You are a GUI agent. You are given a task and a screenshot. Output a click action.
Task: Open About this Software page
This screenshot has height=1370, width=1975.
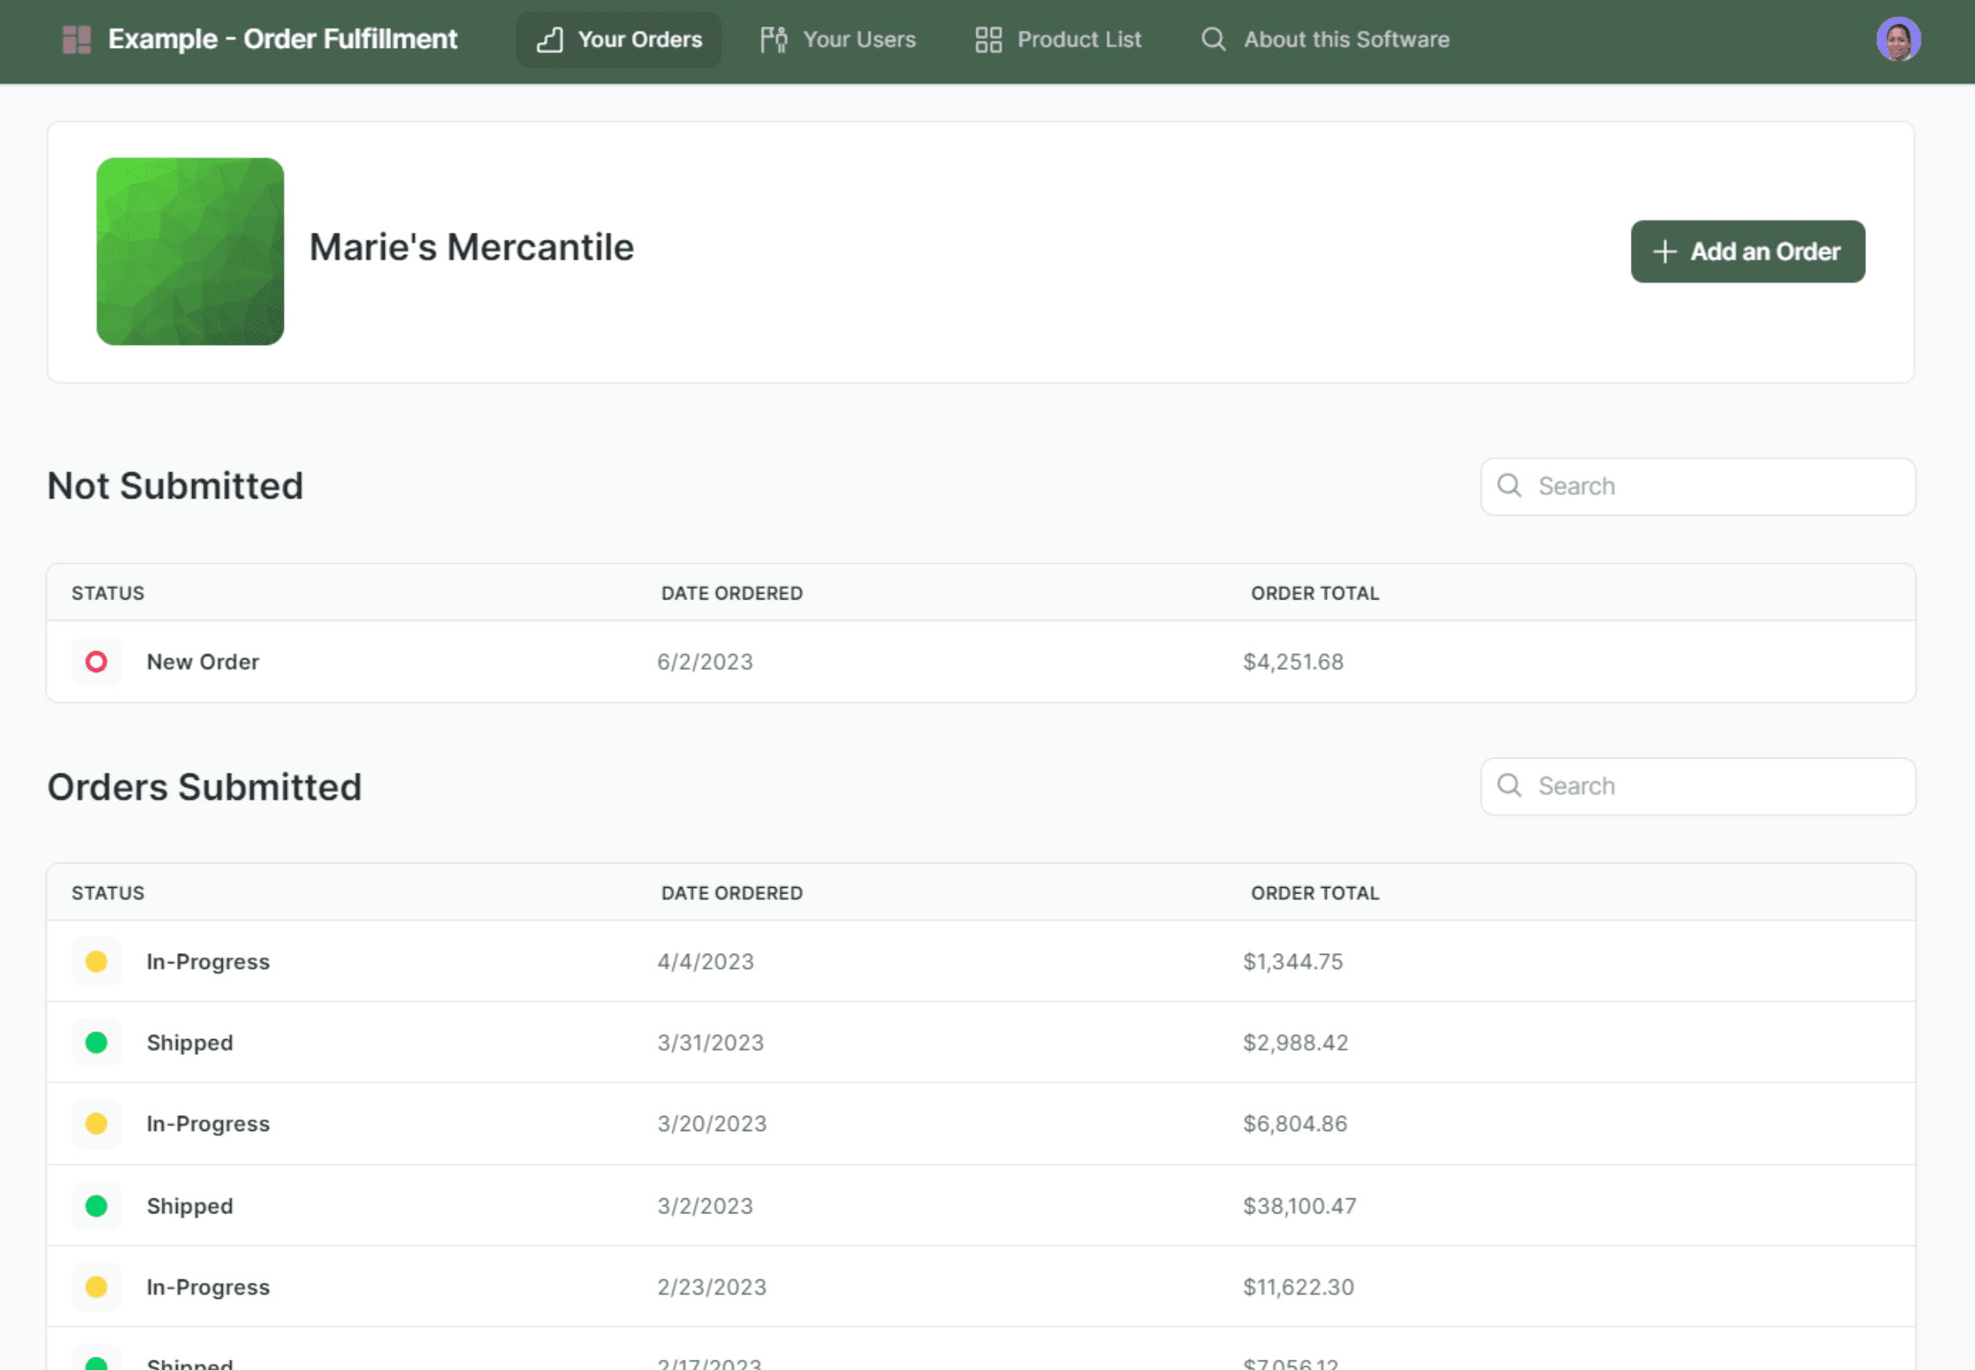1345,39
